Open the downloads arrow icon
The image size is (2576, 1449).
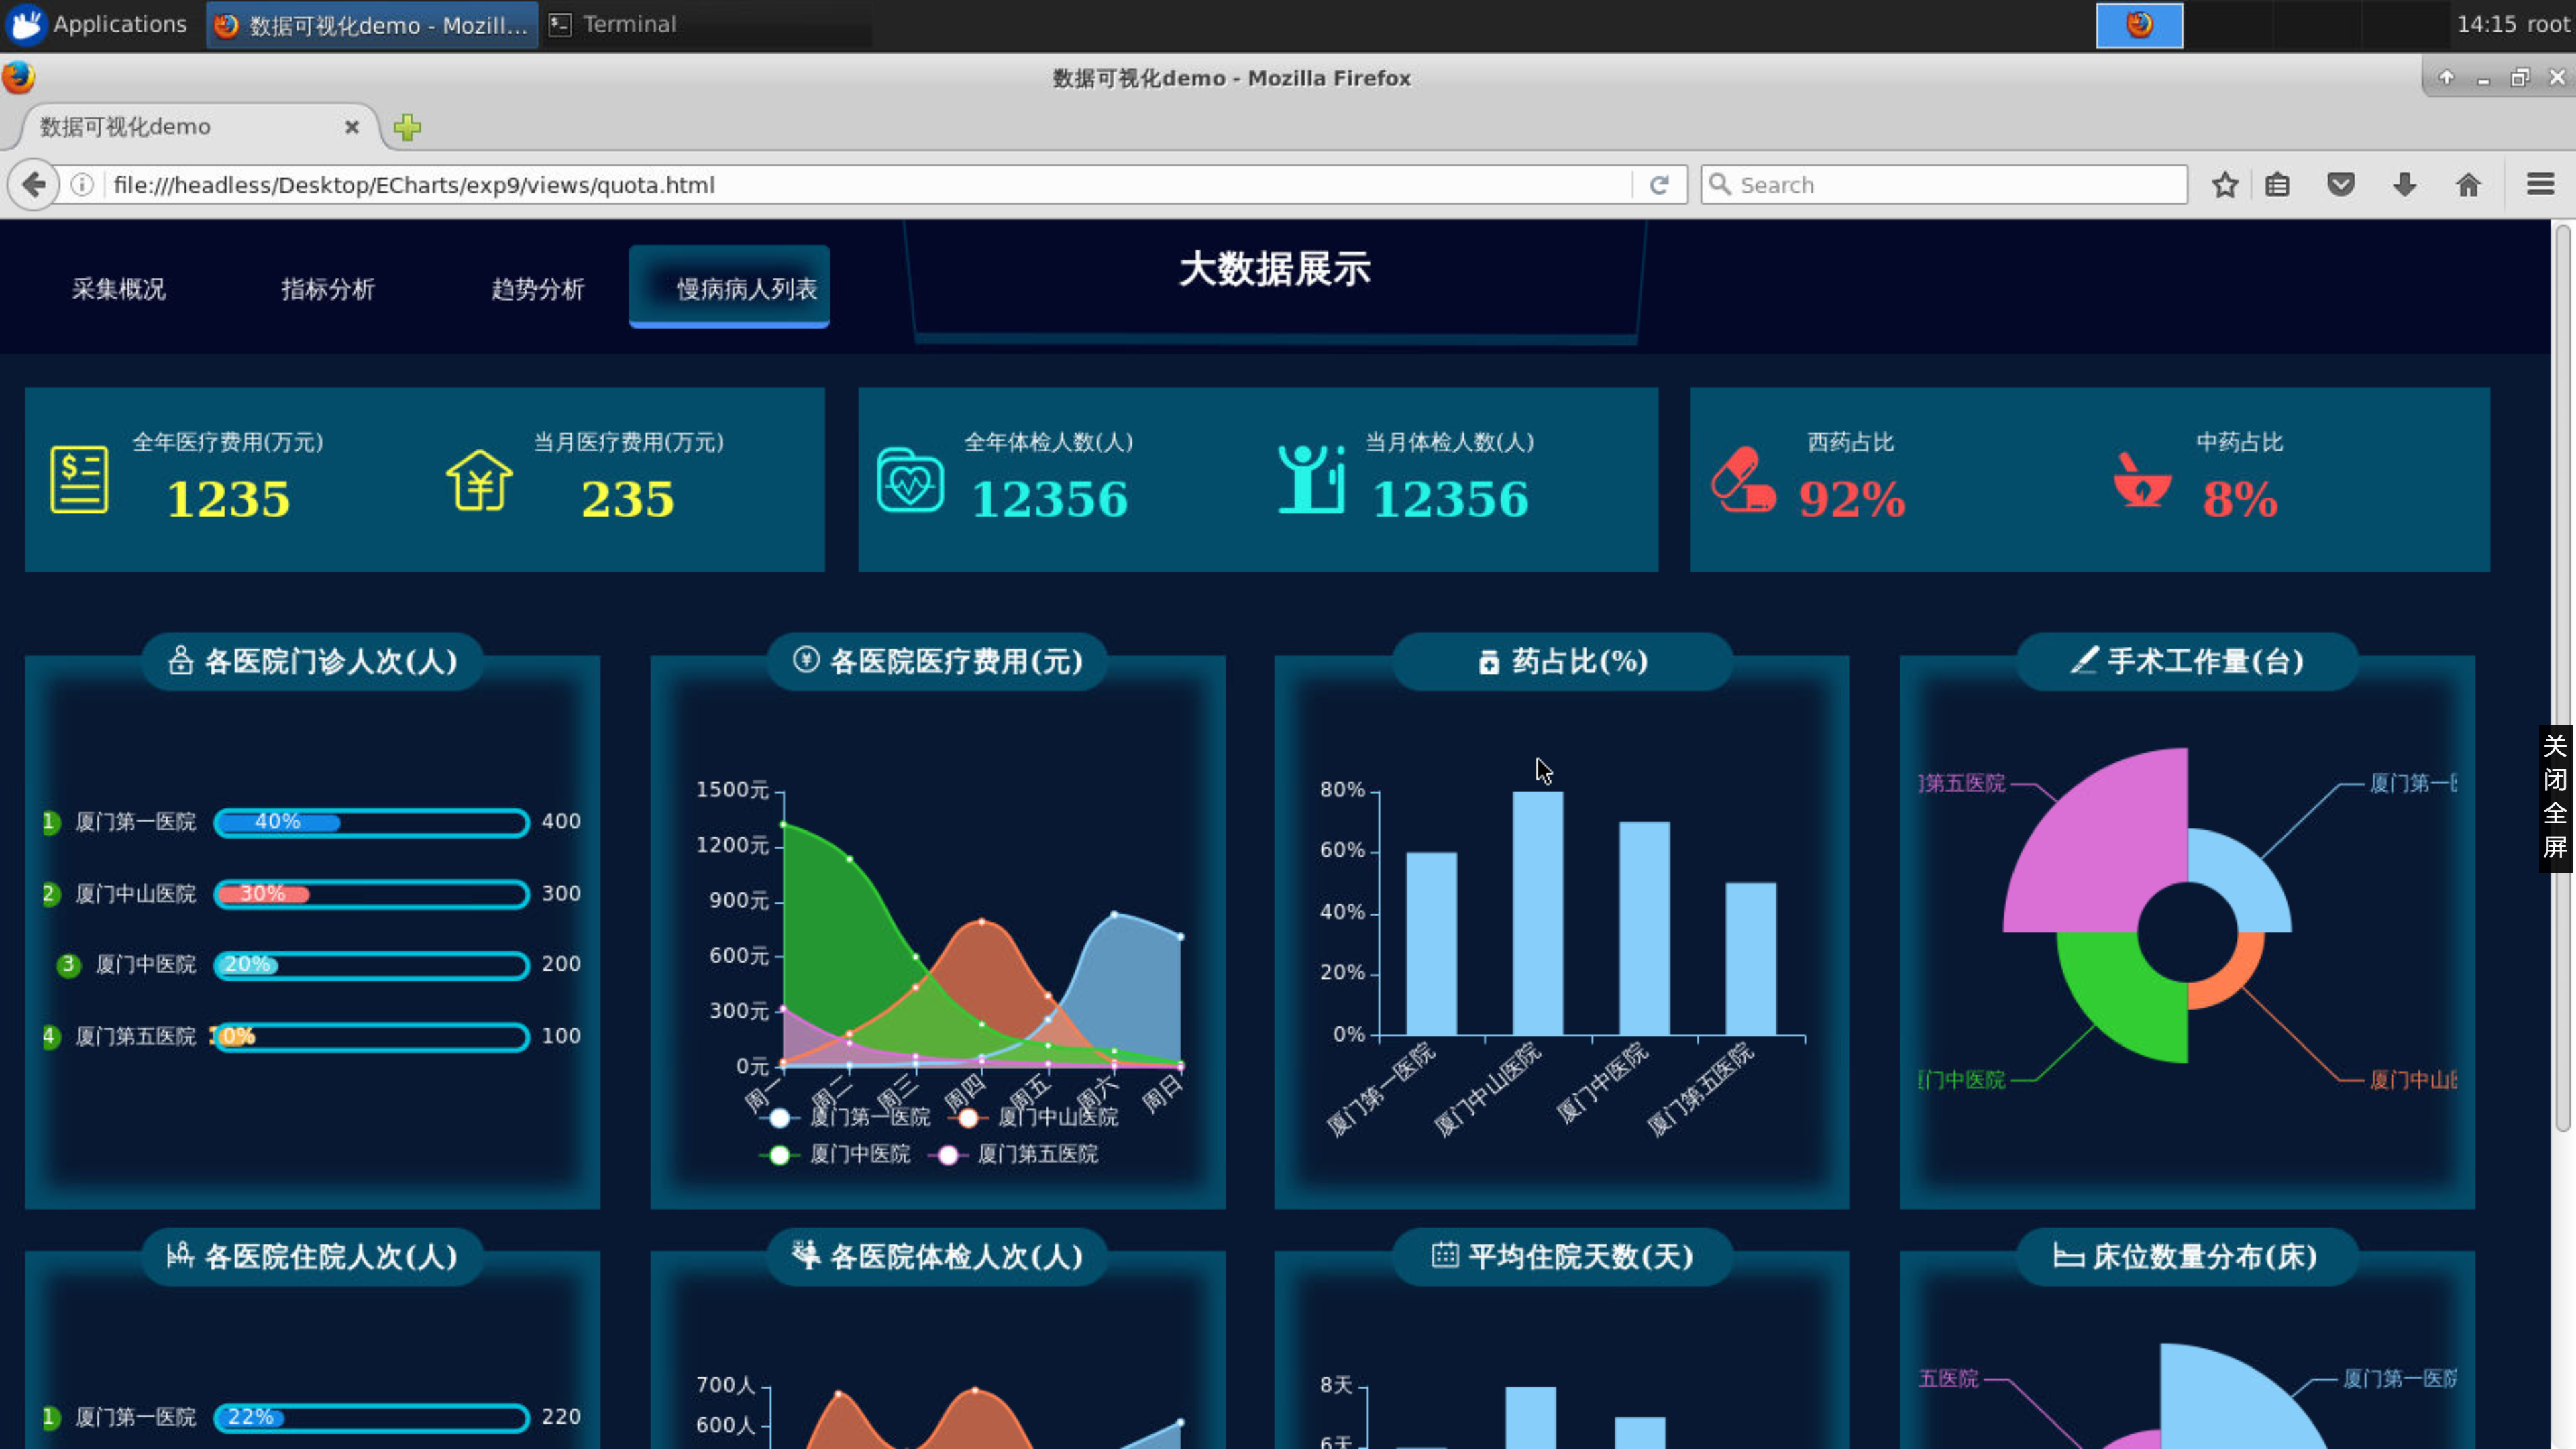2404,185
